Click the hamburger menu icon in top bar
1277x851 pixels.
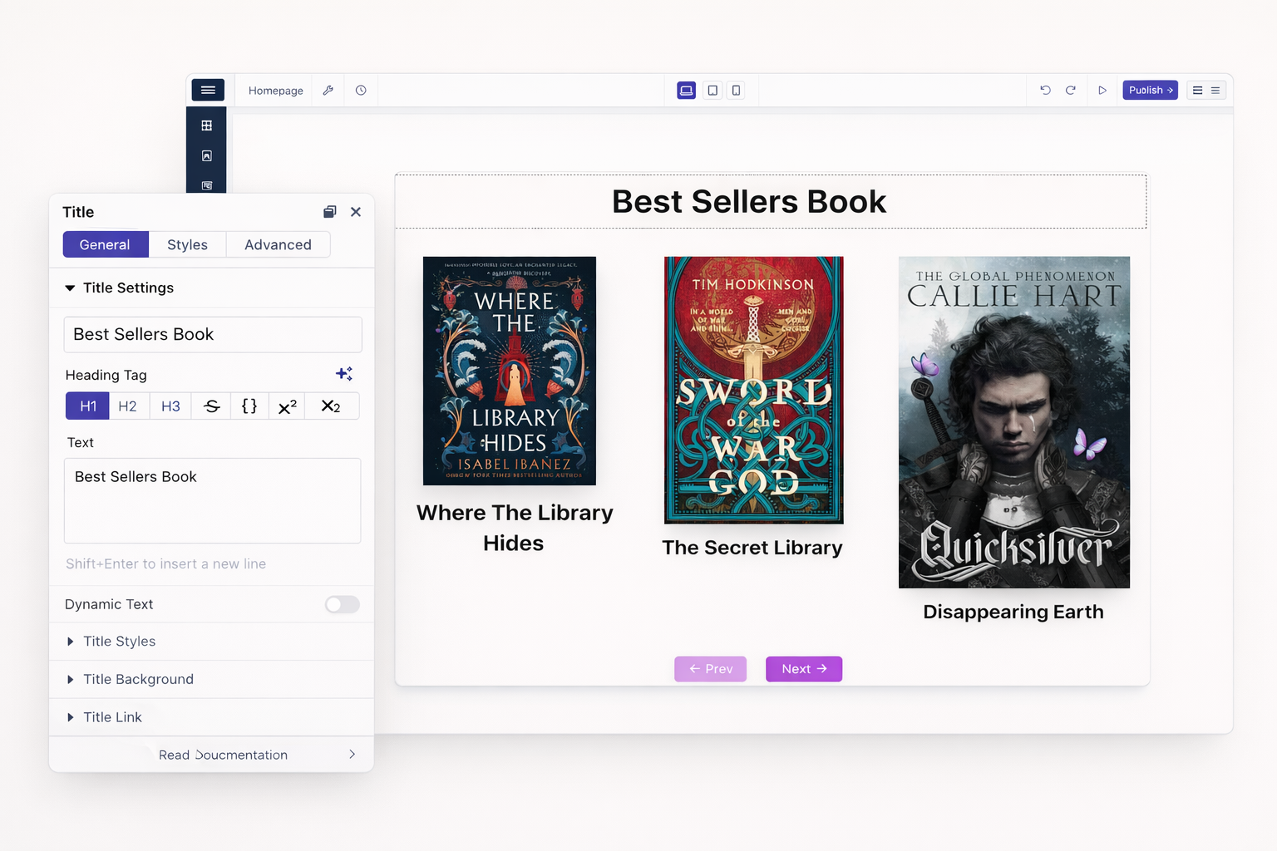coord(208,90)
